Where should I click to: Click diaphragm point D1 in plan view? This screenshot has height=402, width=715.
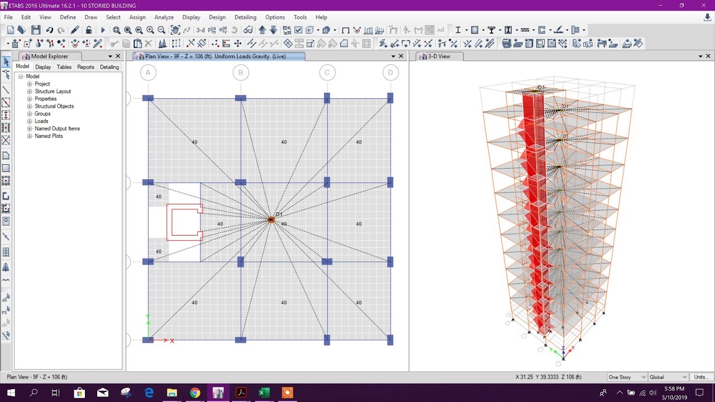(x=271, y=219)
